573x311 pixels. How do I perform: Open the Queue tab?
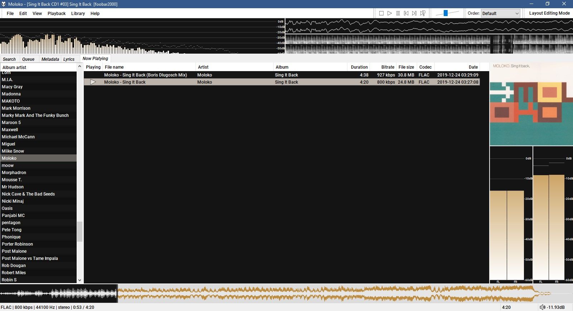[28, 59]
